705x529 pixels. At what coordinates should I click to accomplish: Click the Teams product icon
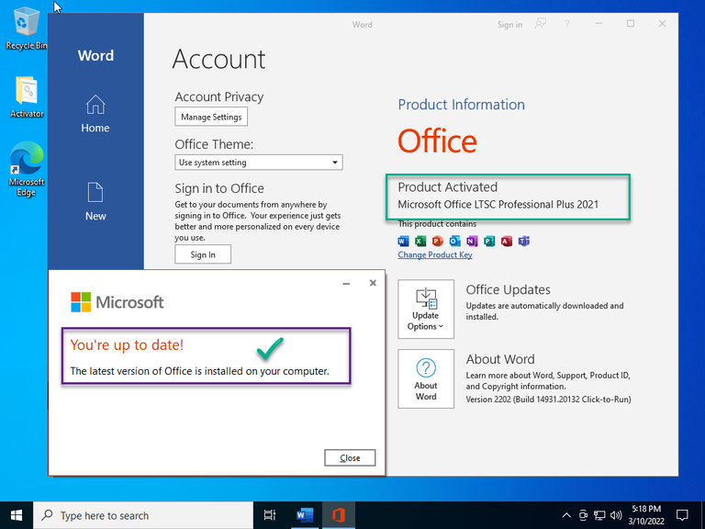(524, 242)
